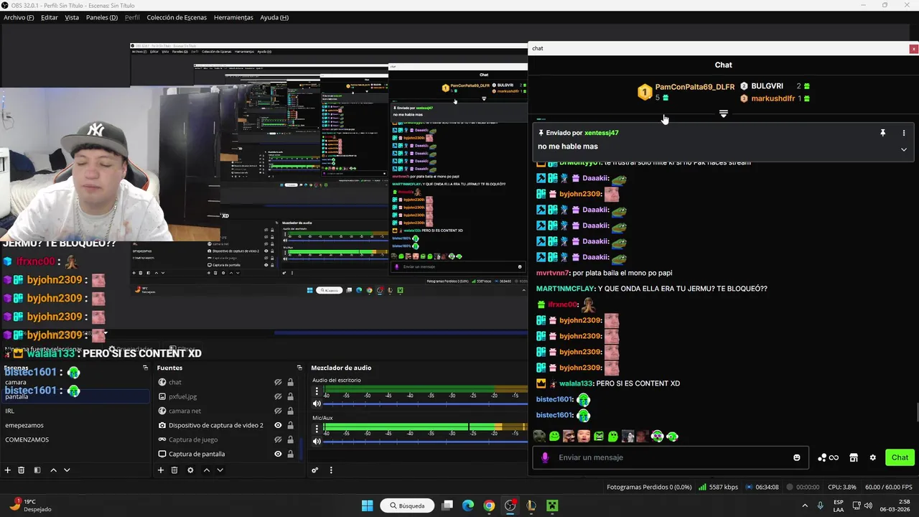The width and height of the screenshot is (919, 517).
Task: Mute Audio del escritorio speaker icon
Action: (x=317, y=404)
